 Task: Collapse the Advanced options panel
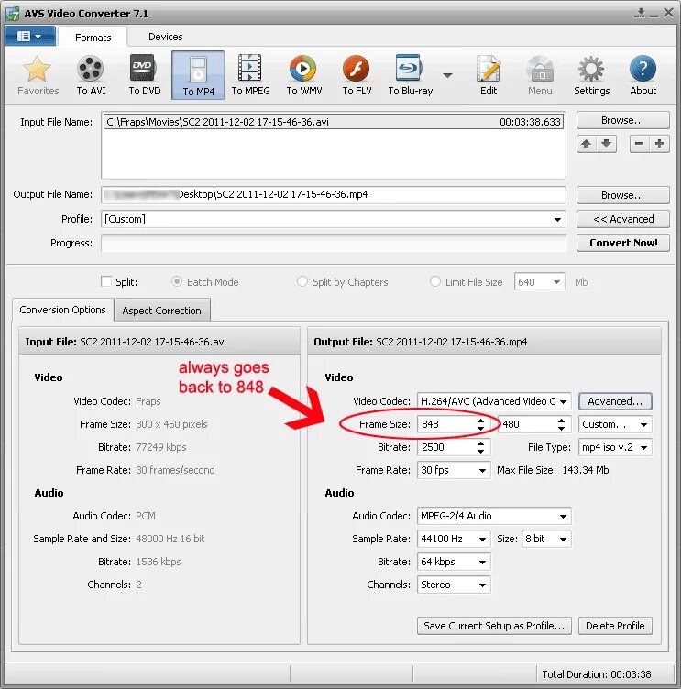(x=623, y=219)
